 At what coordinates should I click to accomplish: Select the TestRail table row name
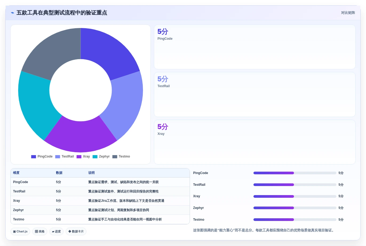(19, 191)
